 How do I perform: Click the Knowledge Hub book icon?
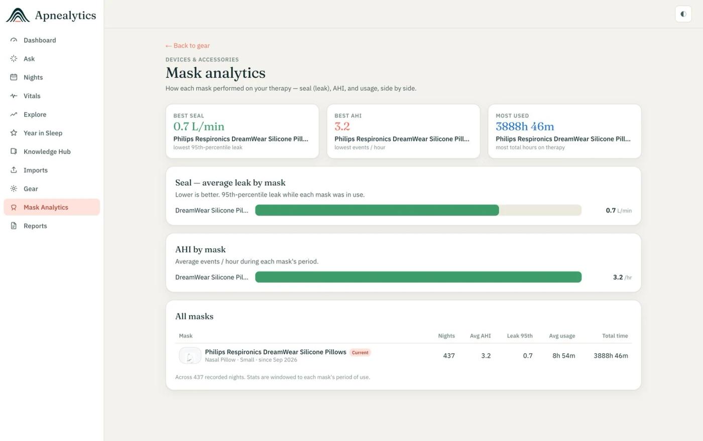click(14, 152)
